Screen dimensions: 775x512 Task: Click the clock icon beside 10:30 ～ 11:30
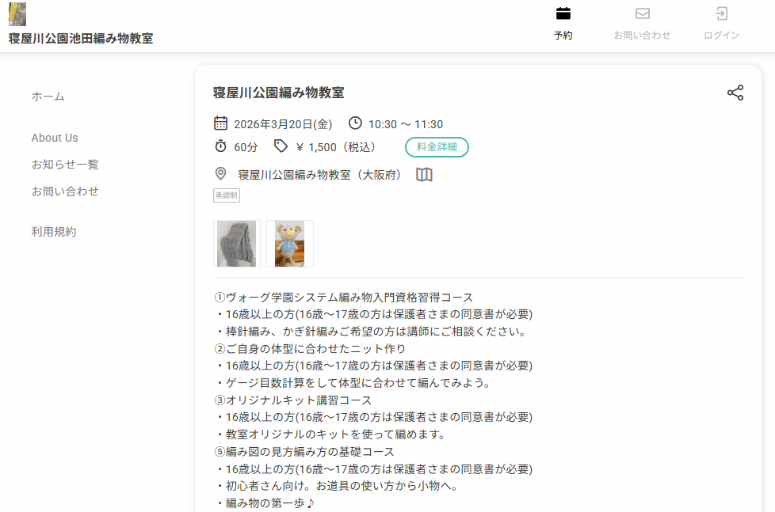pos(355,123)
